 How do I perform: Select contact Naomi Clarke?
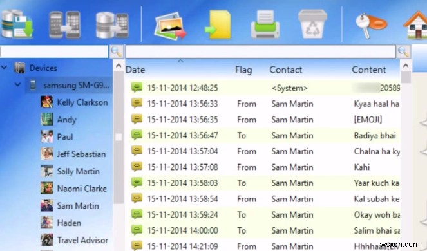pyautogui.click(x=82, y=189)
